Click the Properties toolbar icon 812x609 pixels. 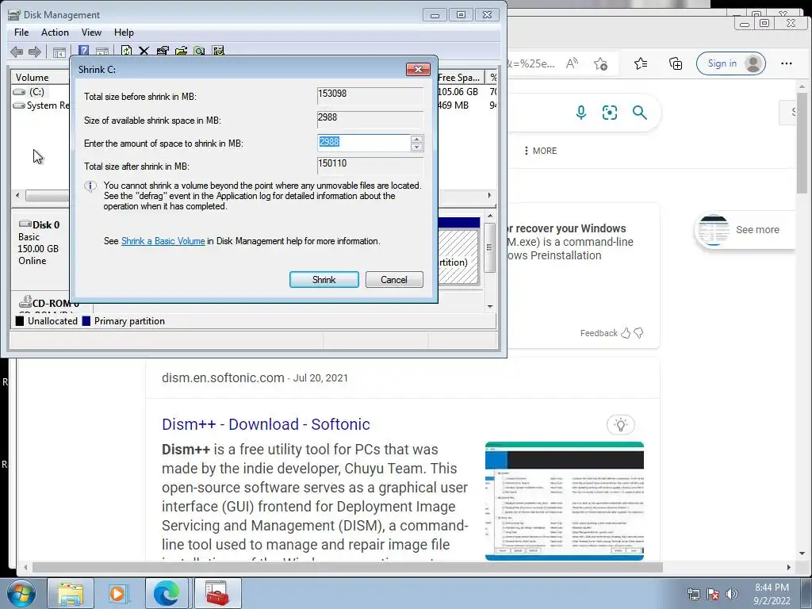[x=163, y=51]
